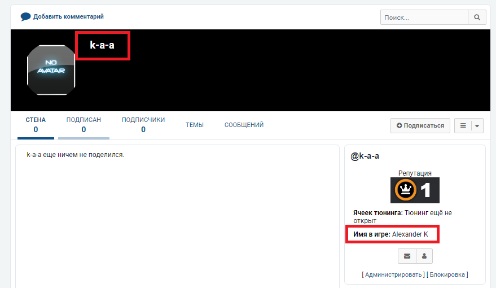The image size is (496, 288).
Task: Click the magnifier search button
Action: 477,18
